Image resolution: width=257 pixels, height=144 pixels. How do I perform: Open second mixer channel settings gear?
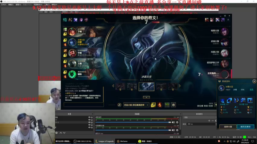pyautogui.click(x=177, y=130)
